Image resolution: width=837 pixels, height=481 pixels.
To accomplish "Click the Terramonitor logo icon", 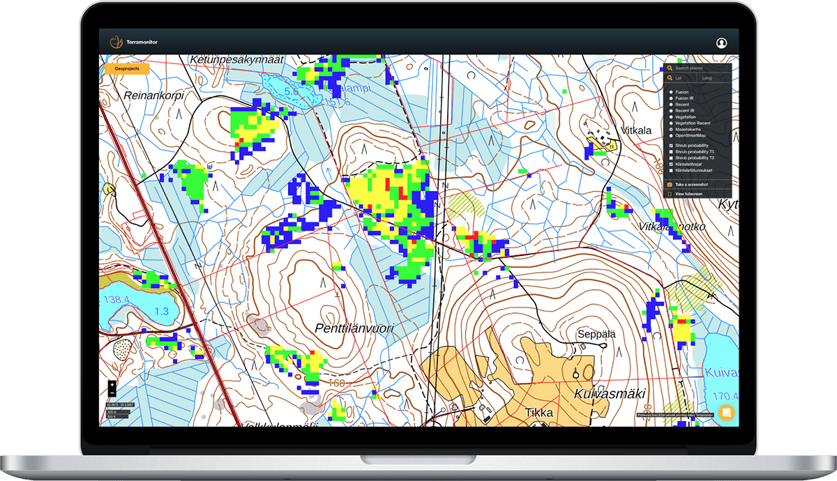I will click(117, 42).
